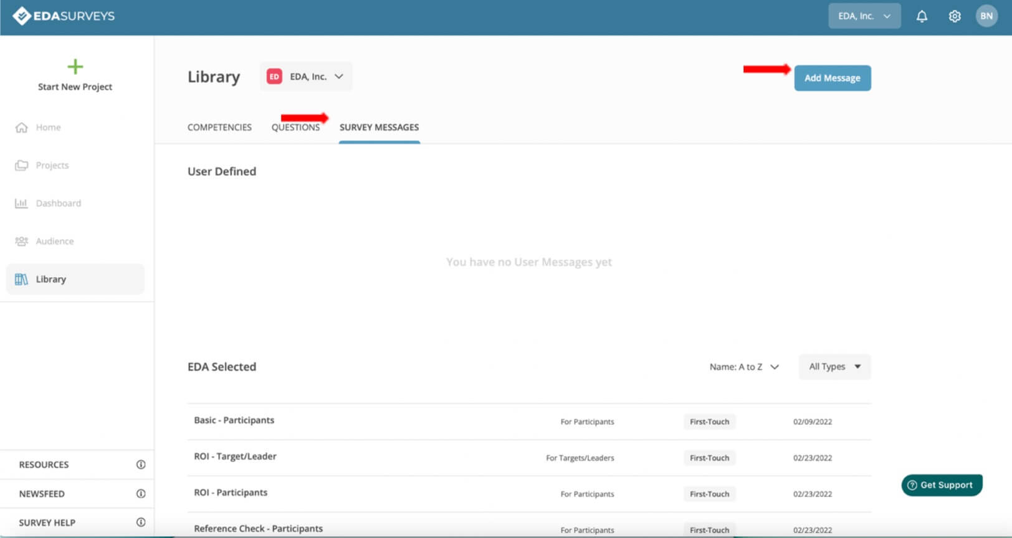Click the Projects folder icon
The height and width of the screenshot is (538, 1012).
click(x=22, y=166)
